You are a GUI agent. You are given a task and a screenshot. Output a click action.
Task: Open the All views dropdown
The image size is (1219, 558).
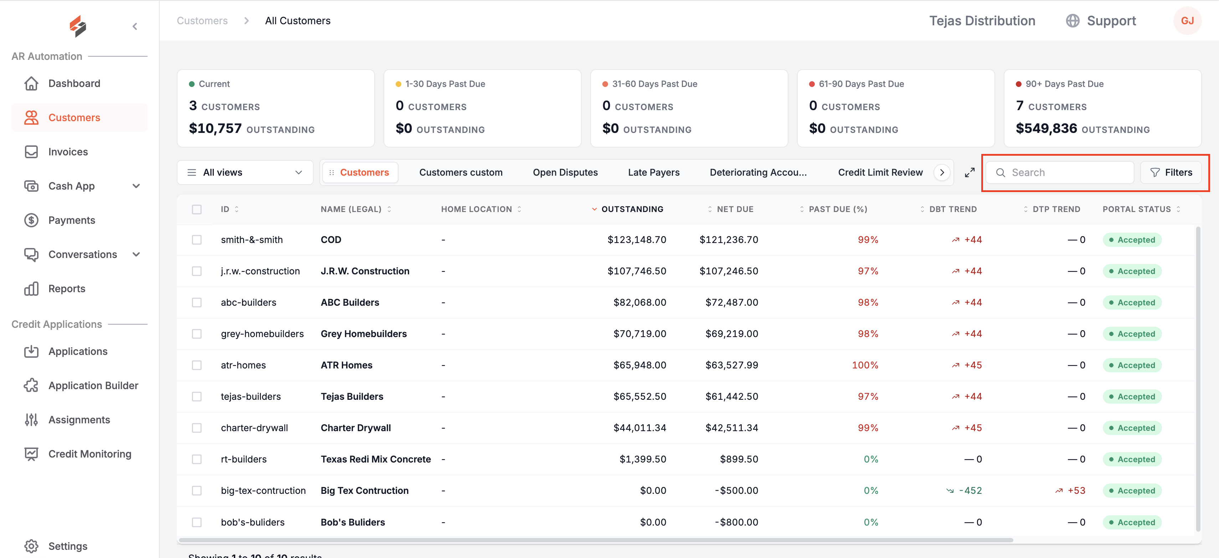pos(245,172)
